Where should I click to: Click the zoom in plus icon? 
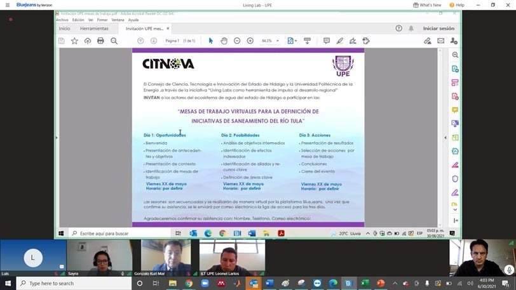click(250, 41)
